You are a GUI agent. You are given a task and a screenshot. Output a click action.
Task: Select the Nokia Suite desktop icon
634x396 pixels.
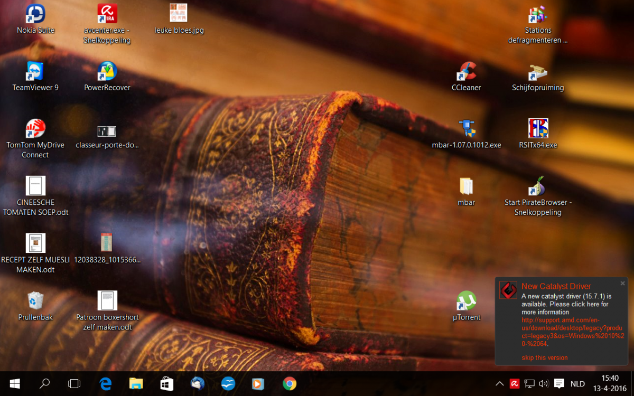click(x=35, y=14)
